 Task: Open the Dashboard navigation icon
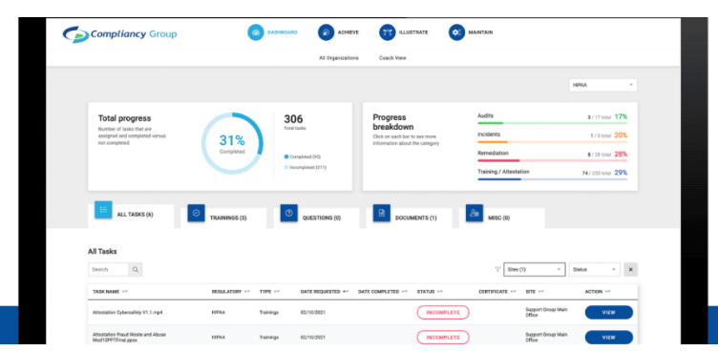click(x=256, y=32)
